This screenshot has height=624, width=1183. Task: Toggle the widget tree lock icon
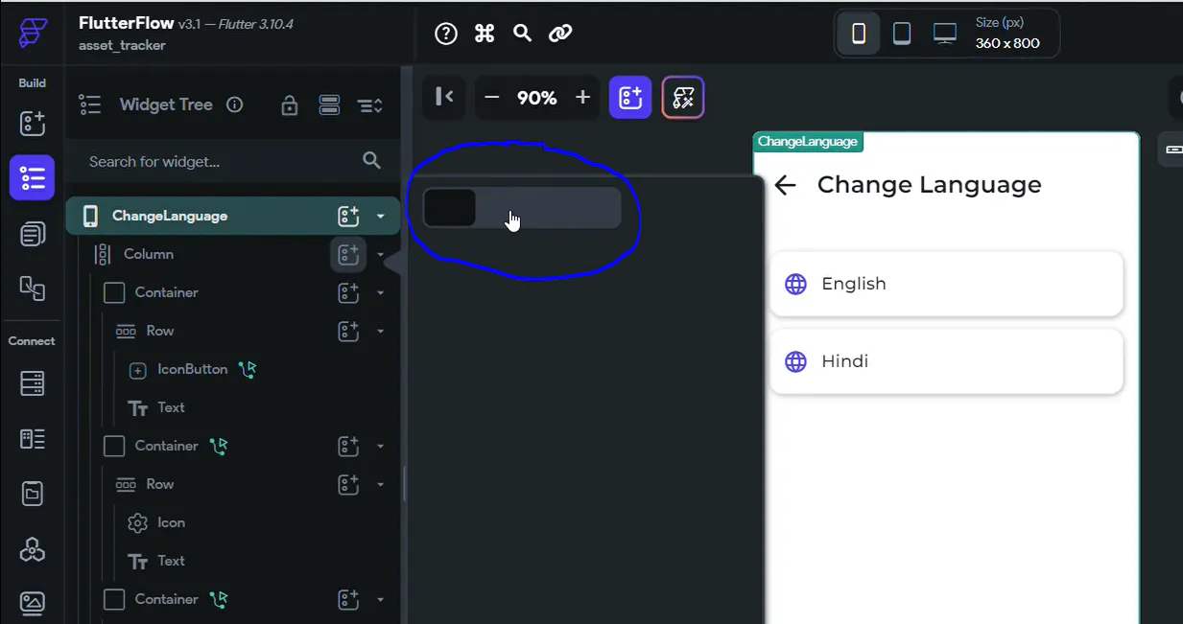(x=289, y=105)
